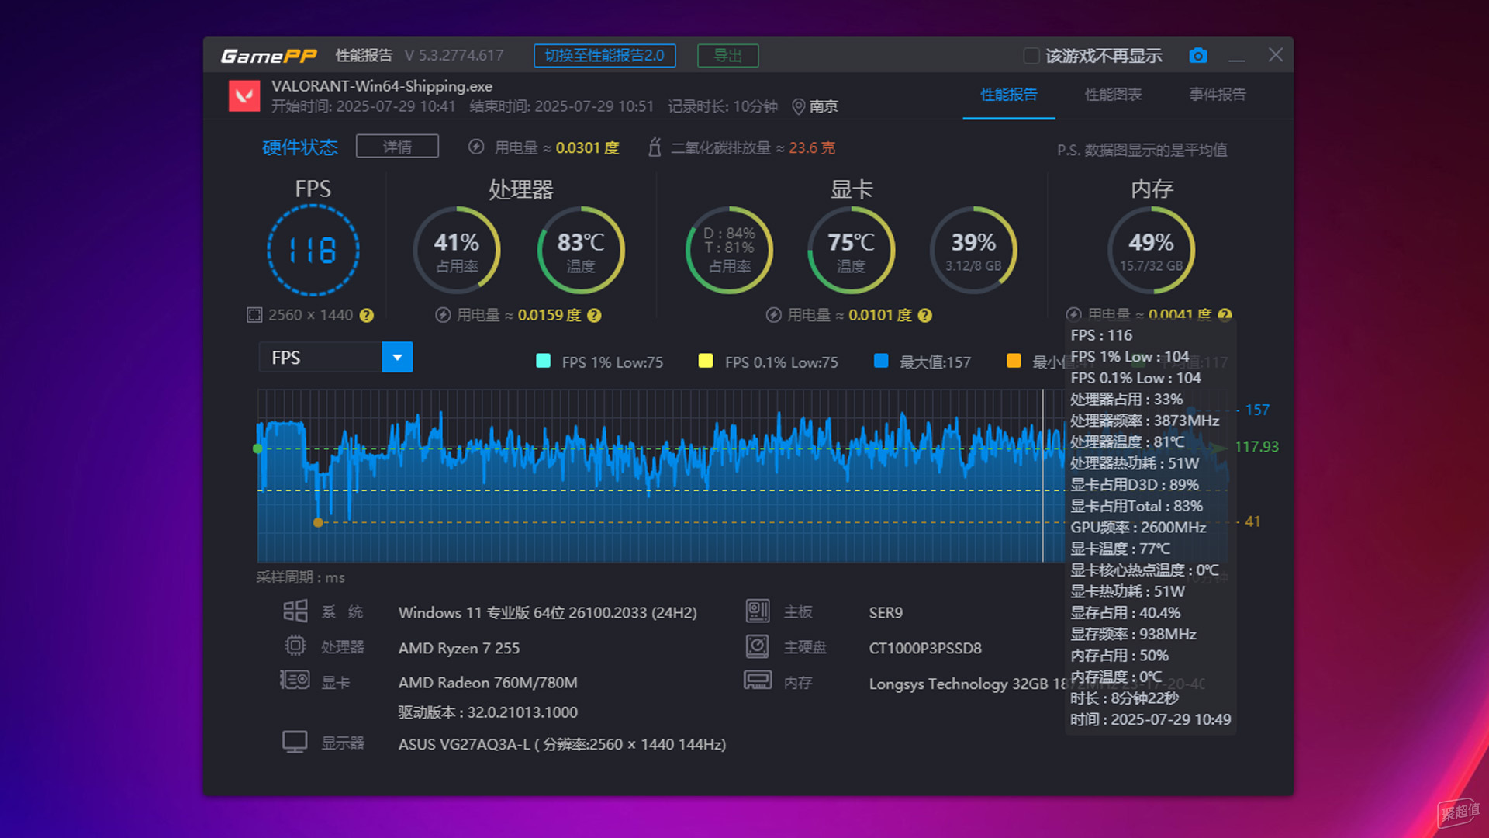Click the location pin icon next to 南京
1489x838 pixels.
[x=797, y=106]
